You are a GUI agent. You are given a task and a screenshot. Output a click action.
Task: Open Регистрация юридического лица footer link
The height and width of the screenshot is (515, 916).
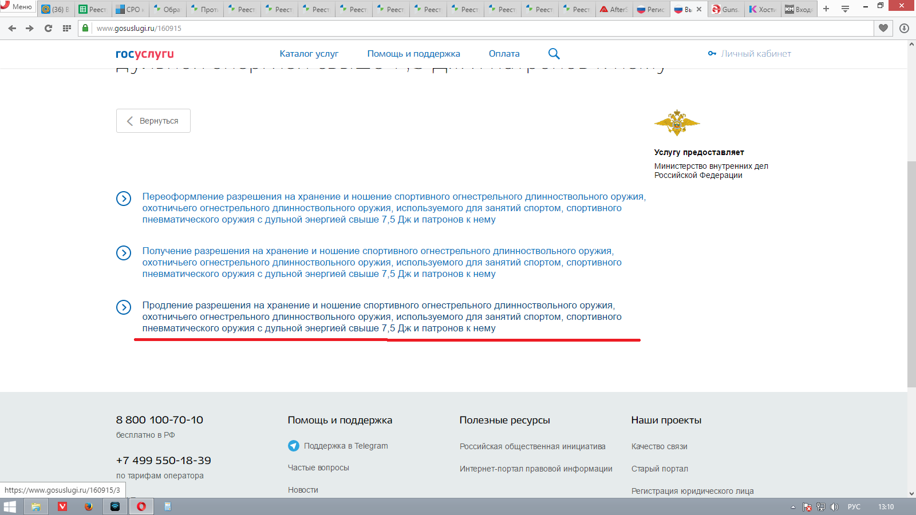693,491
